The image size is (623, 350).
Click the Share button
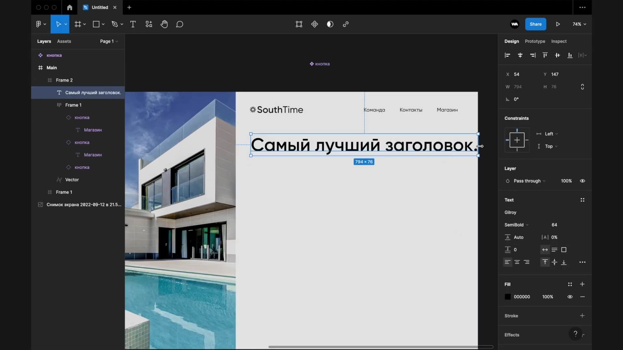coord(535,24)
